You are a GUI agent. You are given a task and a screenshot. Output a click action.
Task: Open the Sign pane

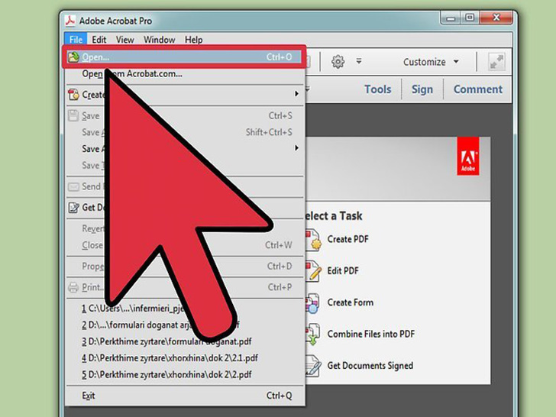pos(422,89)
